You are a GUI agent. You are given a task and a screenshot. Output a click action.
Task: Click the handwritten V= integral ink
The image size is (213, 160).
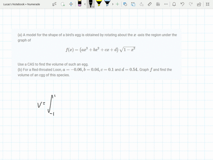[47, 105]
